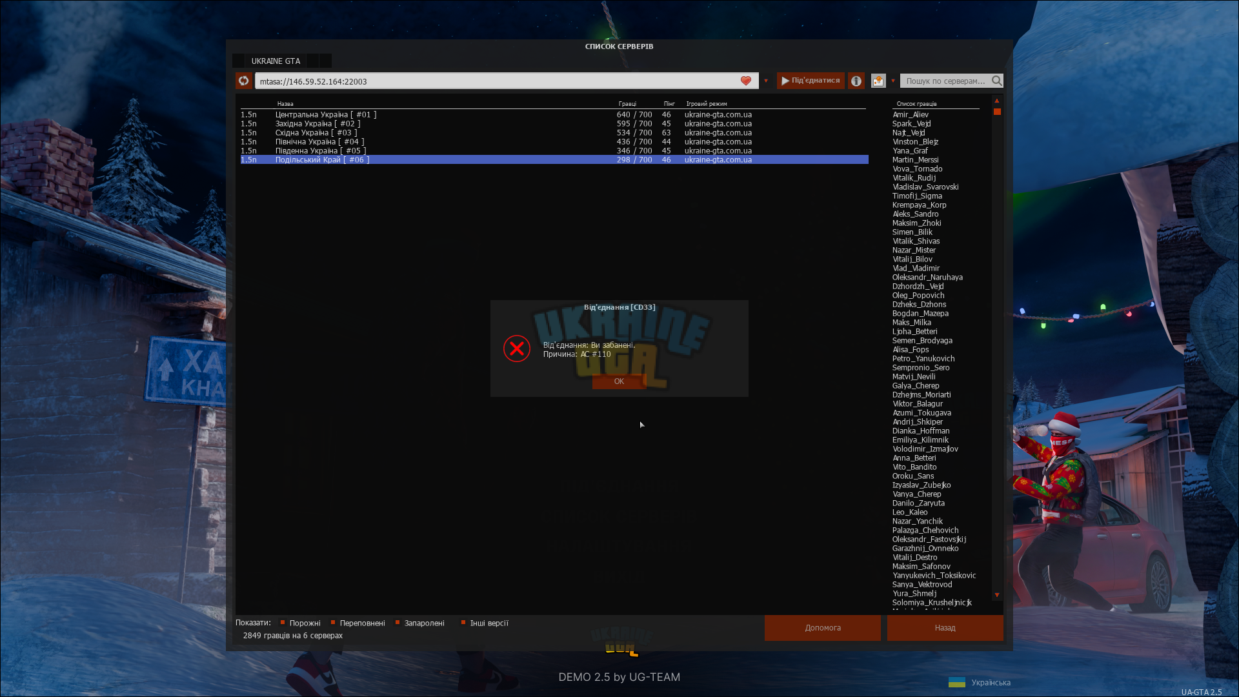This screenshot has height=697, width=1239.
Task: Sort the list by the Пінг column header
Action: point(669,104)
